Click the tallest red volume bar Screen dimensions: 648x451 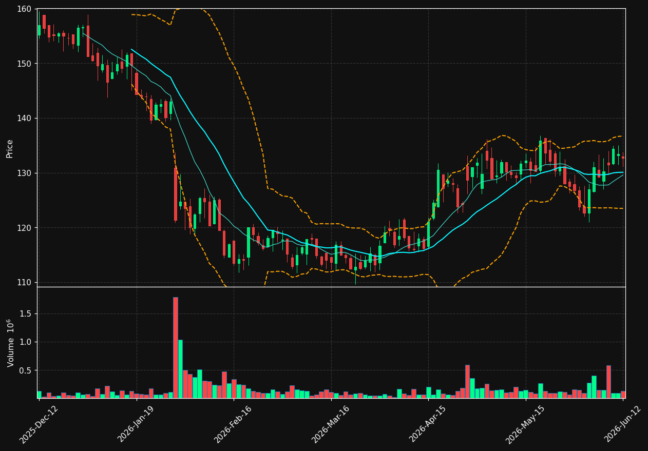[176, 347]
